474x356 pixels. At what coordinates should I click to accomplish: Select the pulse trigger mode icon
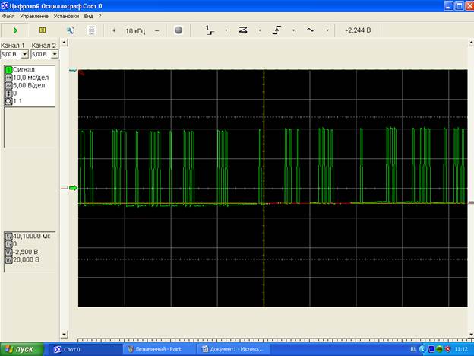point(210,30)
